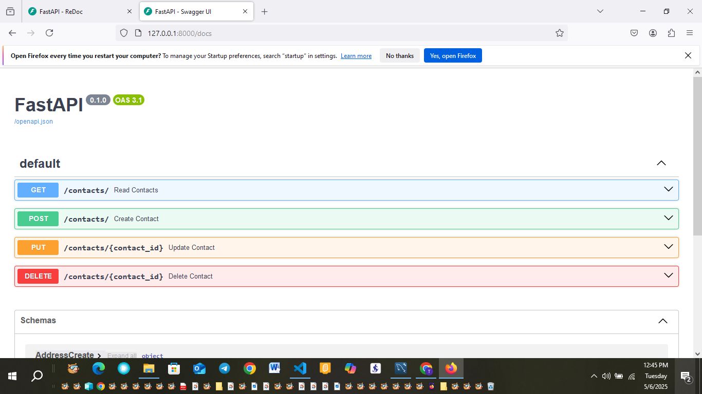This screenshot has width=702, height=394.
Task: Open a new browser tab
Action: point(264,11)
